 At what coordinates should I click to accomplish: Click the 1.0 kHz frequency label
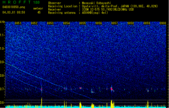(x=2, y=49)
